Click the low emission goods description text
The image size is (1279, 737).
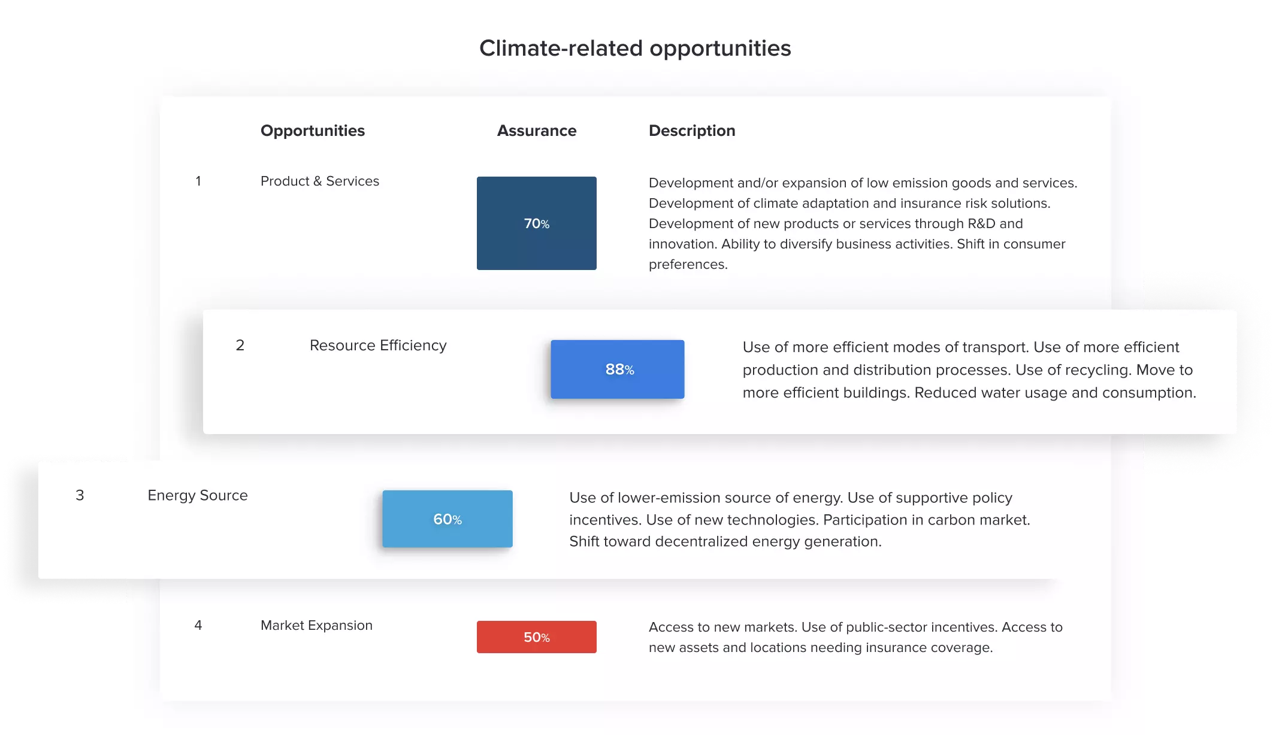863,223
